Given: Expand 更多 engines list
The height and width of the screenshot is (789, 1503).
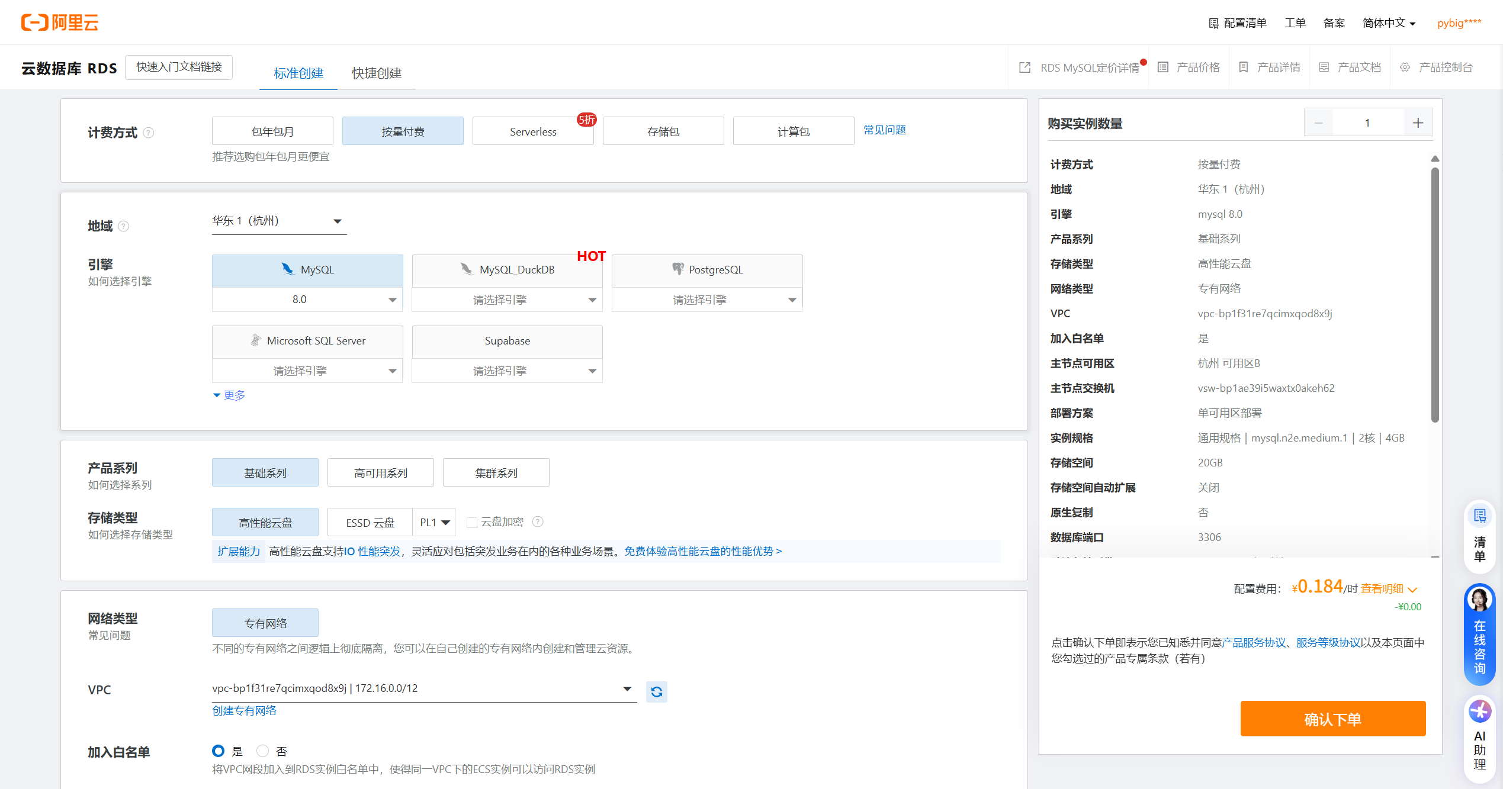Looking at the screenshot, I should pyautogui.click(x=229, y=395).
